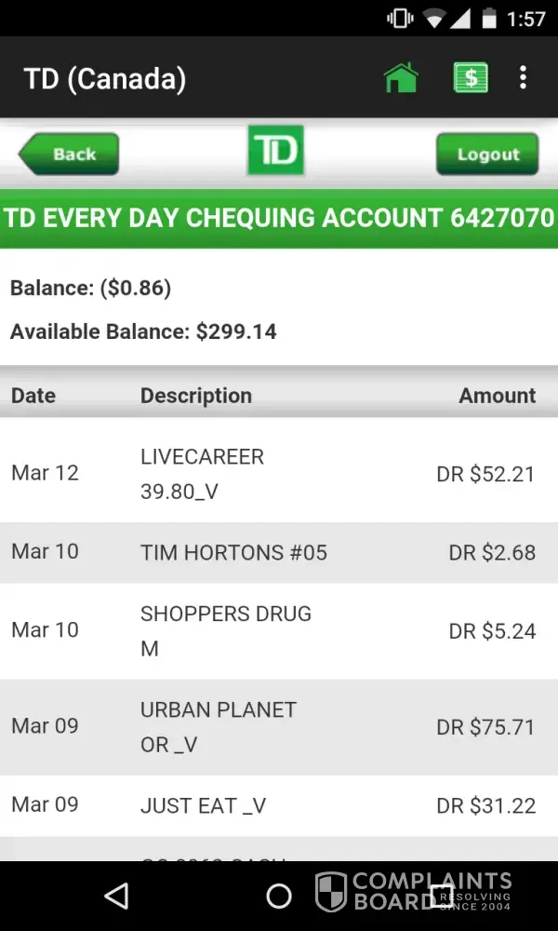Open the three-dot overflow menu
The image size is (558, 931).
coord(525,78)
